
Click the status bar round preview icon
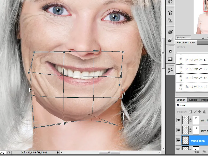coord(9,153)
